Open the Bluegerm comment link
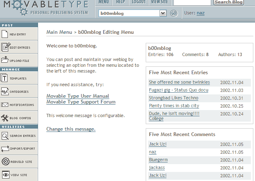 click(x=158, y=160)
